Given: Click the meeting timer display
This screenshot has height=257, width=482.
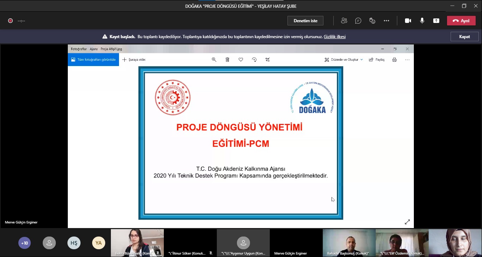Looking at the screenshot, I should [21, 21].
